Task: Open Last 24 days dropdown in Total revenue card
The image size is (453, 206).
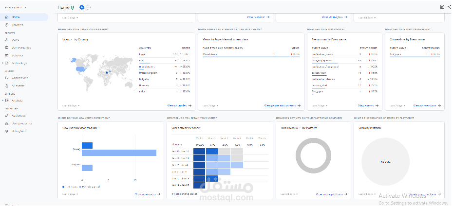Action: tap(289, 194)
